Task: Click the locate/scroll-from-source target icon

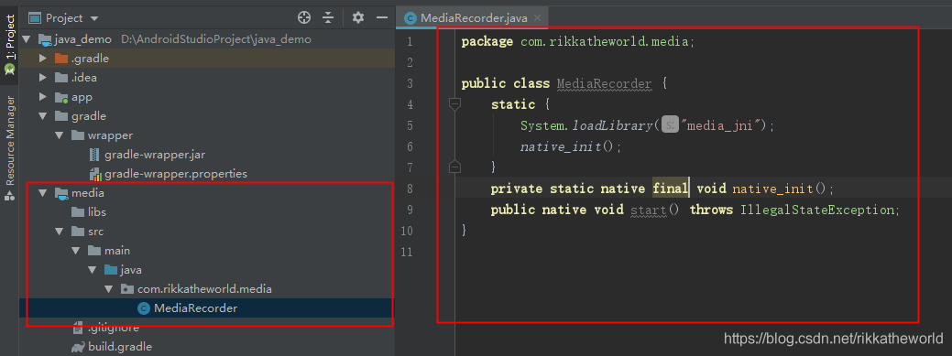Action: [x=304, y=17]
